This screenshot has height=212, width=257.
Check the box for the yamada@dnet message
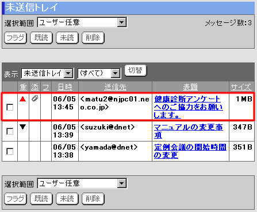[x=10, y=151]
